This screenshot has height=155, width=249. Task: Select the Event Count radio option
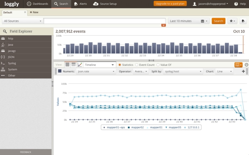(137, 65)
